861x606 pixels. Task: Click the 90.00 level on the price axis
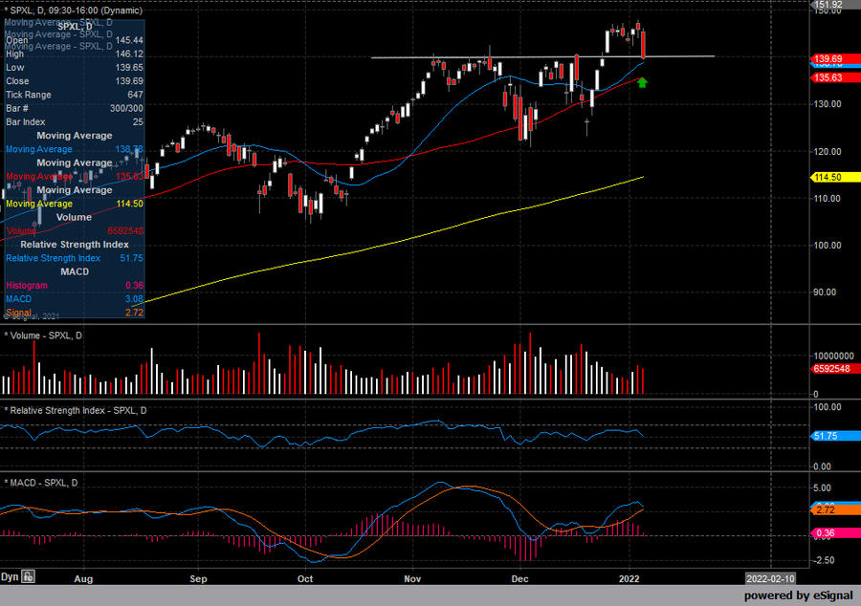825,292
